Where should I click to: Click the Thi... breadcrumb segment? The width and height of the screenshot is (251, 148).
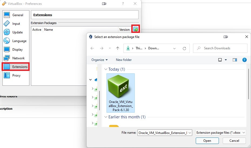tap(139, 48)
